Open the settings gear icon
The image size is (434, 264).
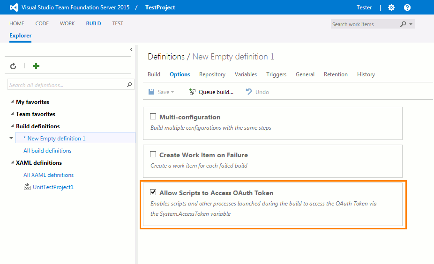click(391, 7)
